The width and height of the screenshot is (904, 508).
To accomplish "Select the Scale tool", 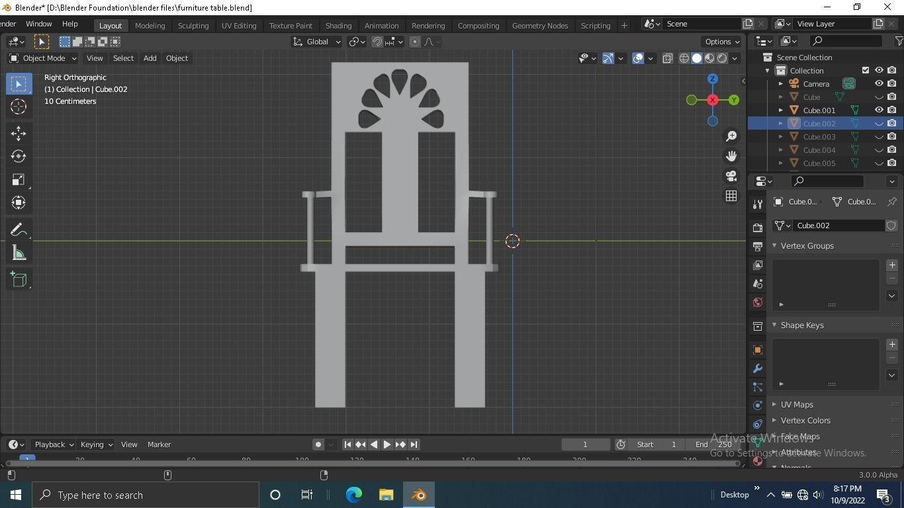I will [19, 179].
